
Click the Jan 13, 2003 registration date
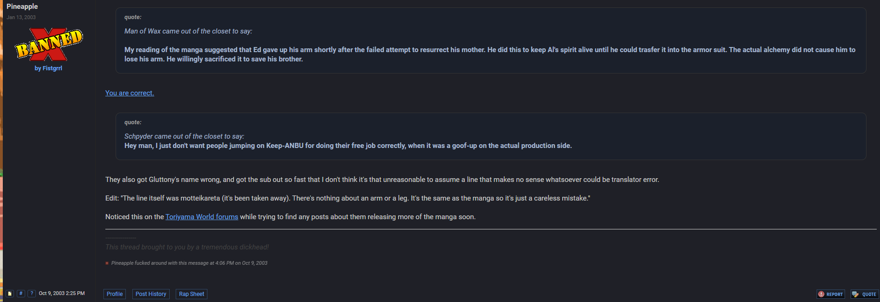pyautogui.click(x=21, y=17)
